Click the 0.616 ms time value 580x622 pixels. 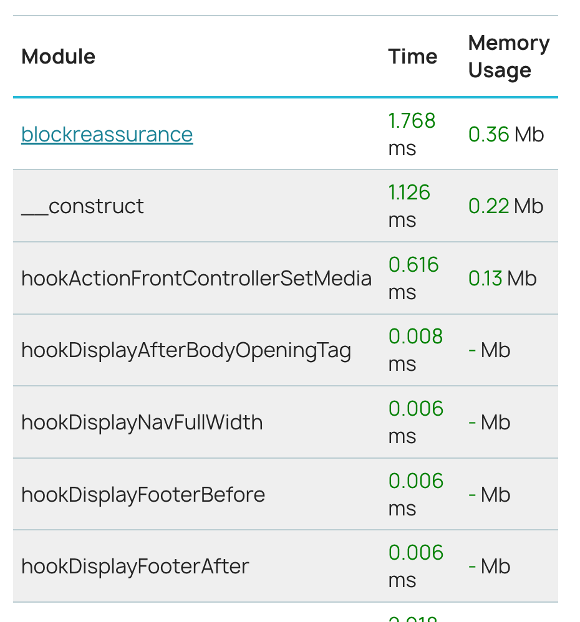click(413, 278)
